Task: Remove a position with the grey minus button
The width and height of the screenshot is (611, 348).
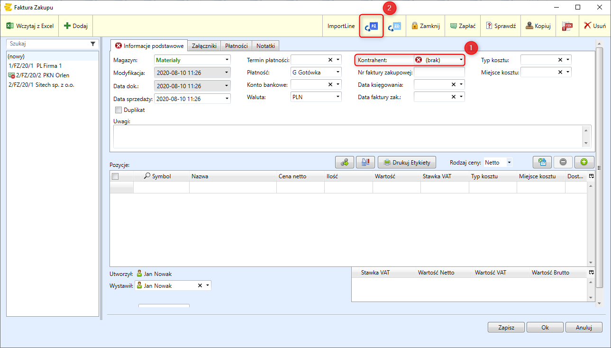Action: pyautogui.click(x=563, y=162)
